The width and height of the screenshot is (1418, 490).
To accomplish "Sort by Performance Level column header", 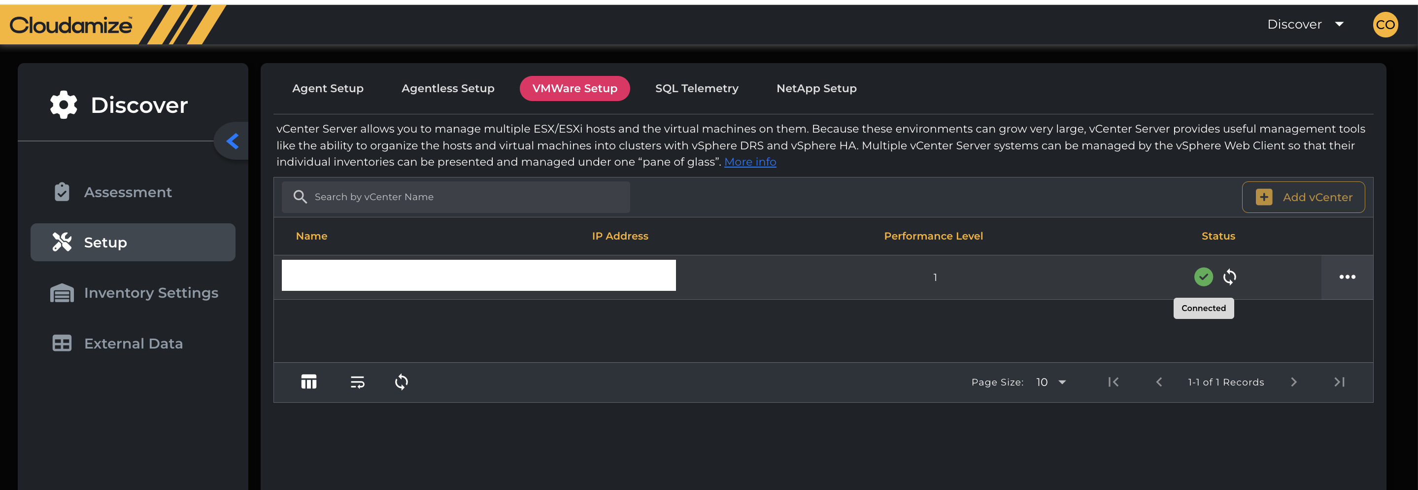I will 933,236.
